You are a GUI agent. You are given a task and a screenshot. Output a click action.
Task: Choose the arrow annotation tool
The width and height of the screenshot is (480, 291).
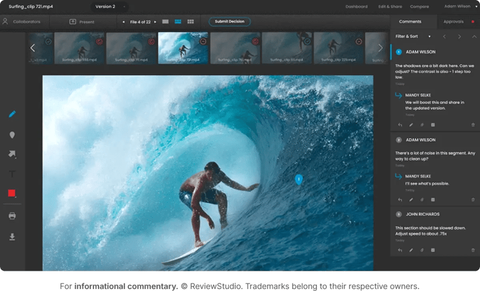point(12,154)
